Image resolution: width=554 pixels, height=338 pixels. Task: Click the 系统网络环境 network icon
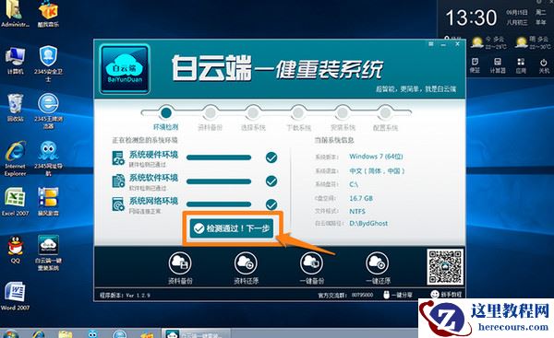118,204
